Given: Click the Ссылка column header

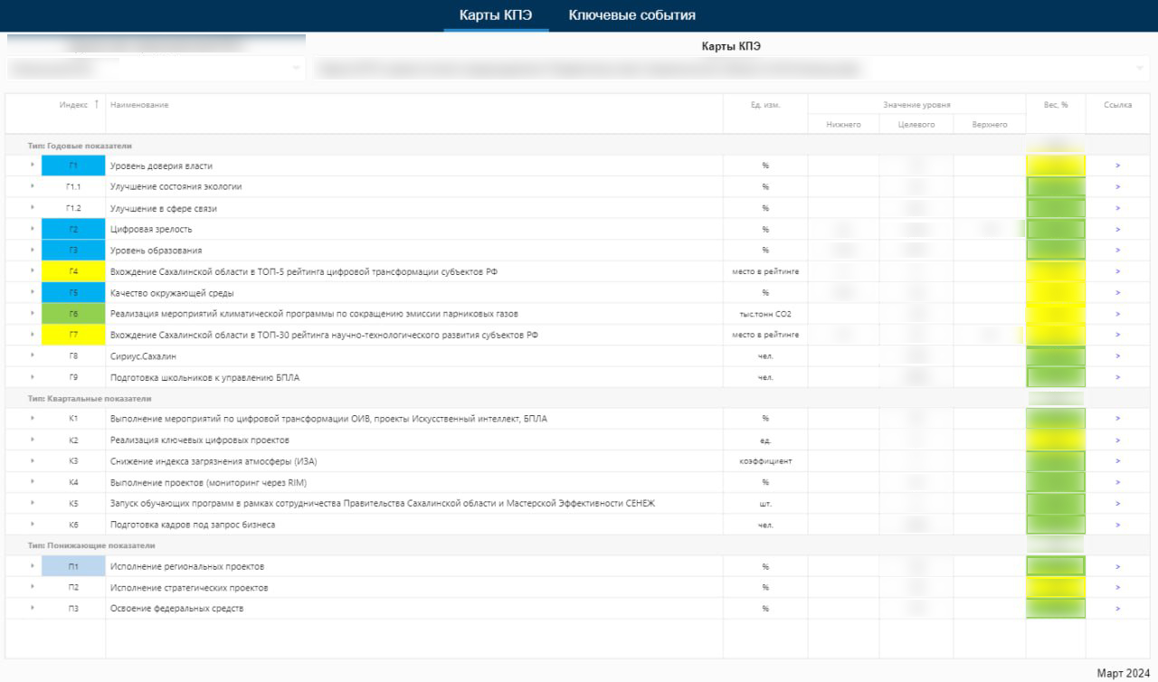Looking at the screenshot, I should pos(1118,105).
